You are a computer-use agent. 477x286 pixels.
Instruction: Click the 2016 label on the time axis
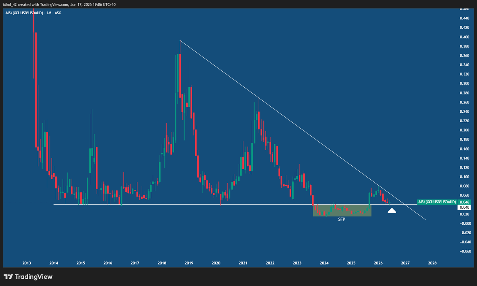point(108,263)
